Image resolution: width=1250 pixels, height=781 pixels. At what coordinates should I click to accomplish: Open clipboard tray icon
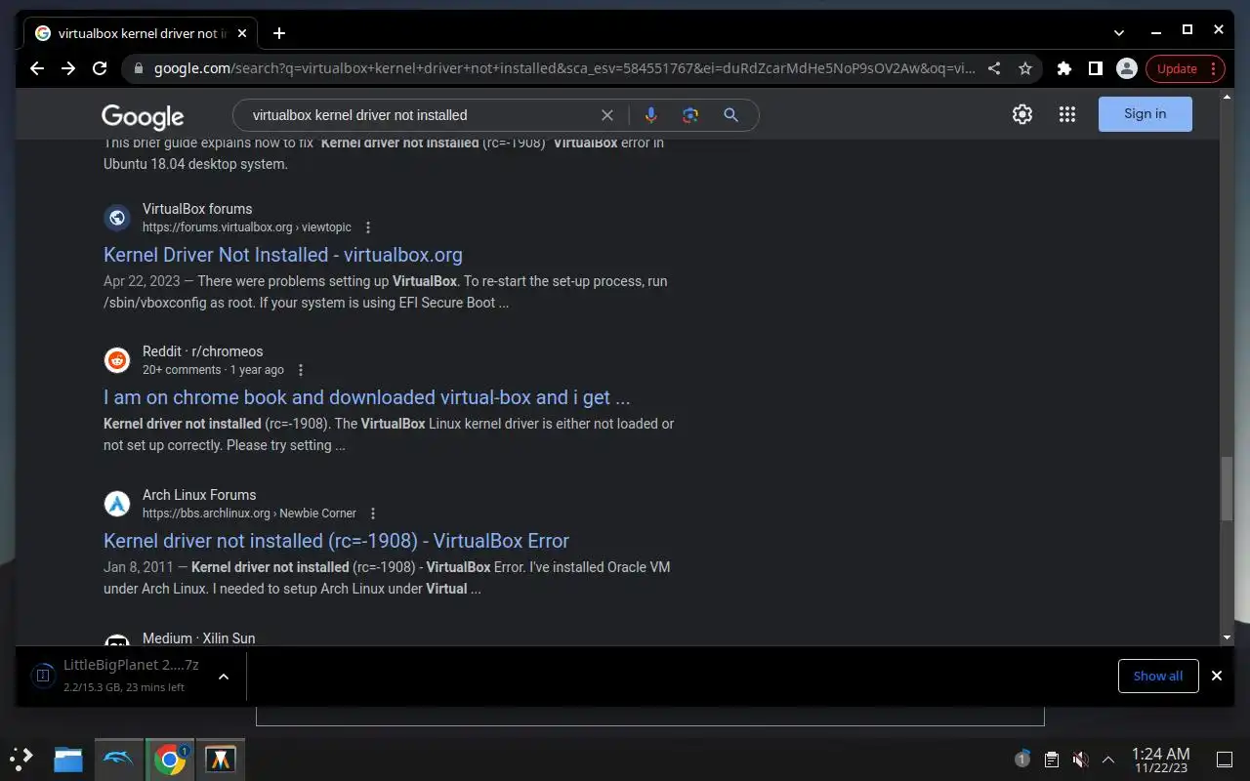[1052, 759]
